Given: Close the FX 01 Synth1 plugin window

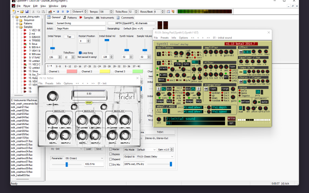Looking at the screenshot, I should tap(268, 32).
